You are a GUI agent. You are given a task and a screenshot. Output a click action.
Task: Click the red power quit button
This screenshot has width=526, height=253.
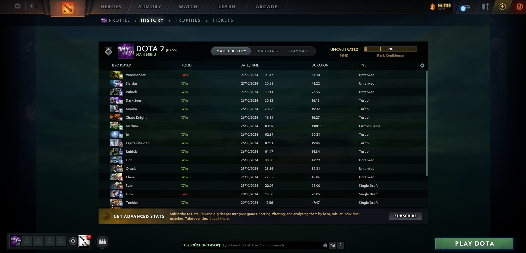point(520,7)
